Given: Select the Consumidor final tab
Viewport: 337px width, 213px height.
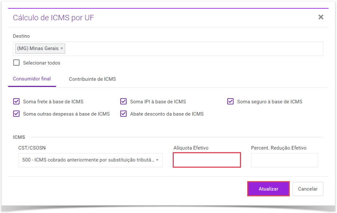Looking at the screenshot, I should click(32, 79).
